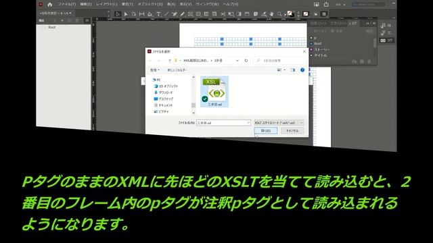
Task: Toggle the preview pane icon
Action: [x=293, y=70]
